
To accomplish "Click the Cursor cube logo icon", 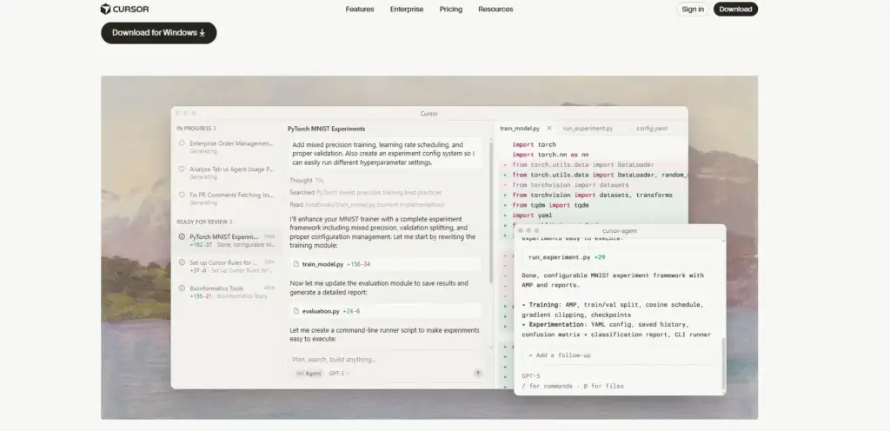I will [105, 9].
